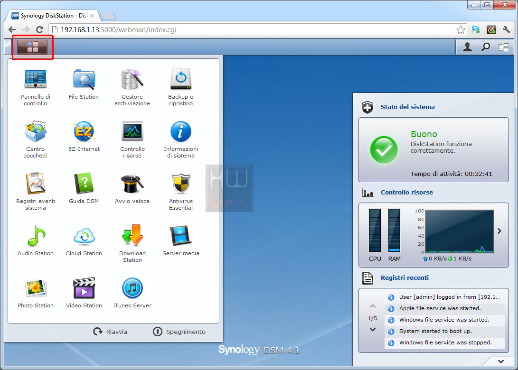This screenshot has width=518, height=370.
Task: Toggle the DSM main menu button
Action: point(32,47)
